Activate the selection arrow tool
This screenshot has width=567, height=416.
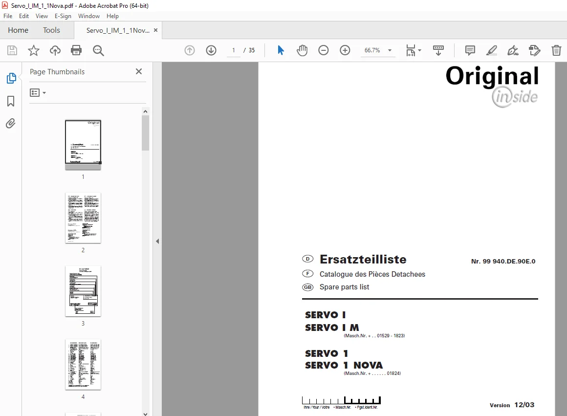281,50
